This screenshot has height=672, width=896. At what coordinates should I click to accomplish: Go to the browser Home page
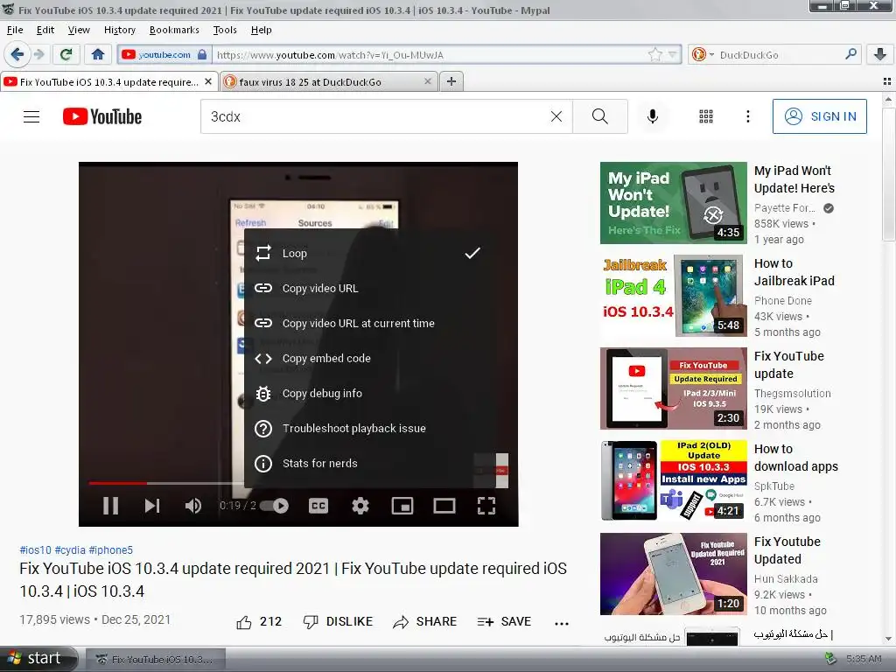point(98,54)
